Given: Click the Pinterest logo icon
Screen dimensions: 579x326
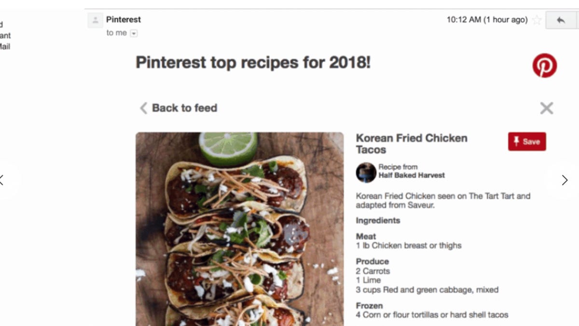Looking at the screenshot, I should 544,66.
